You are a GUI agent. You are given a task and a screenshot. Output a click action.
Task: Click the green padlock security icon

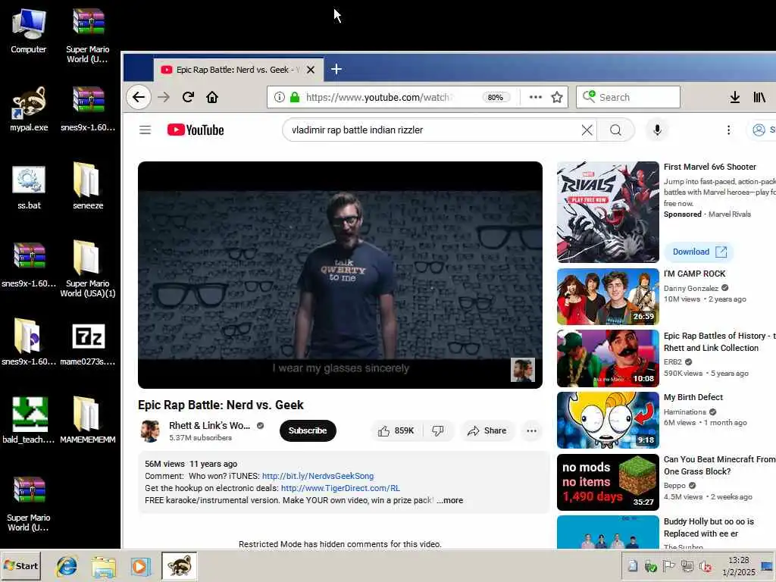[295, 97]
